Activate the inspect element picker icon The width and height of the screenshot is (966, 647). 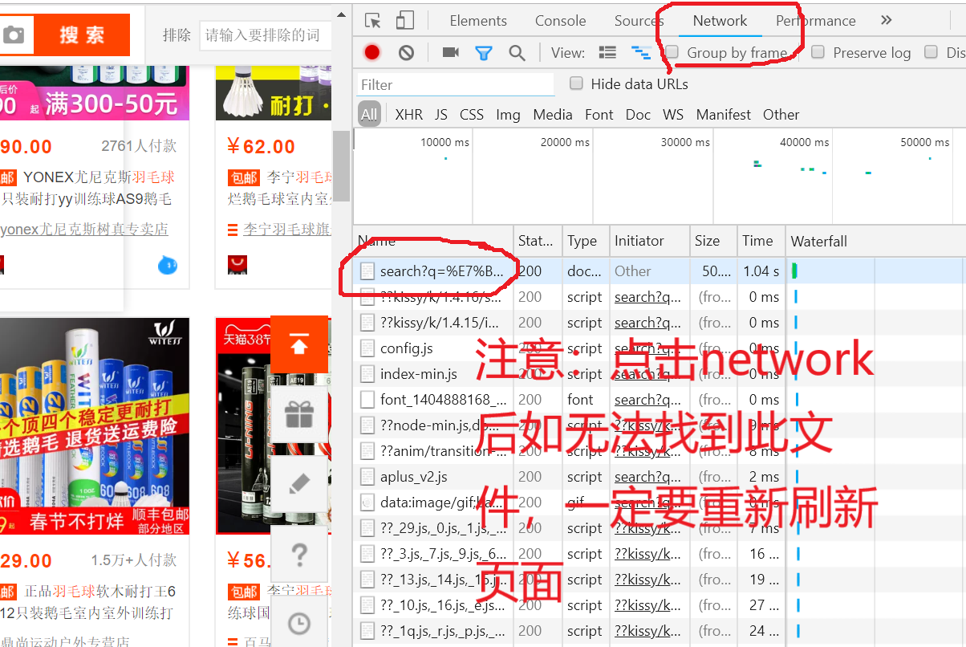click(372, 21)
